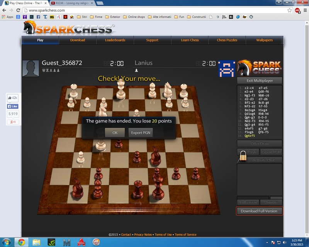This screenshot has height=247, width=309.
Task: Click Lanius's pixel-art avatar
Action: pyautogui.click(x=227, y=69)
